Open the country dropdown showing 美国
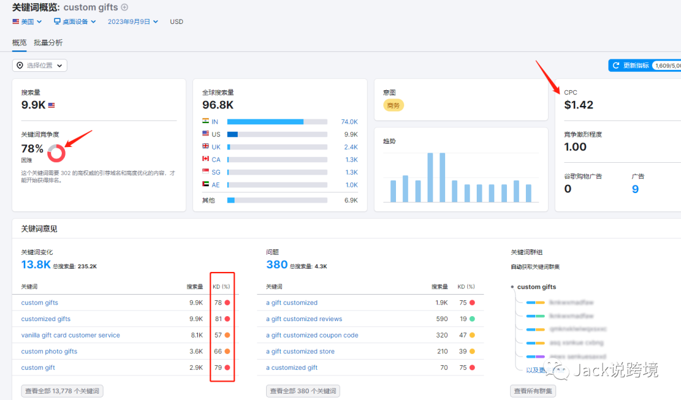The width and height of the screenshot is (681, 400). tap(27, 21)
